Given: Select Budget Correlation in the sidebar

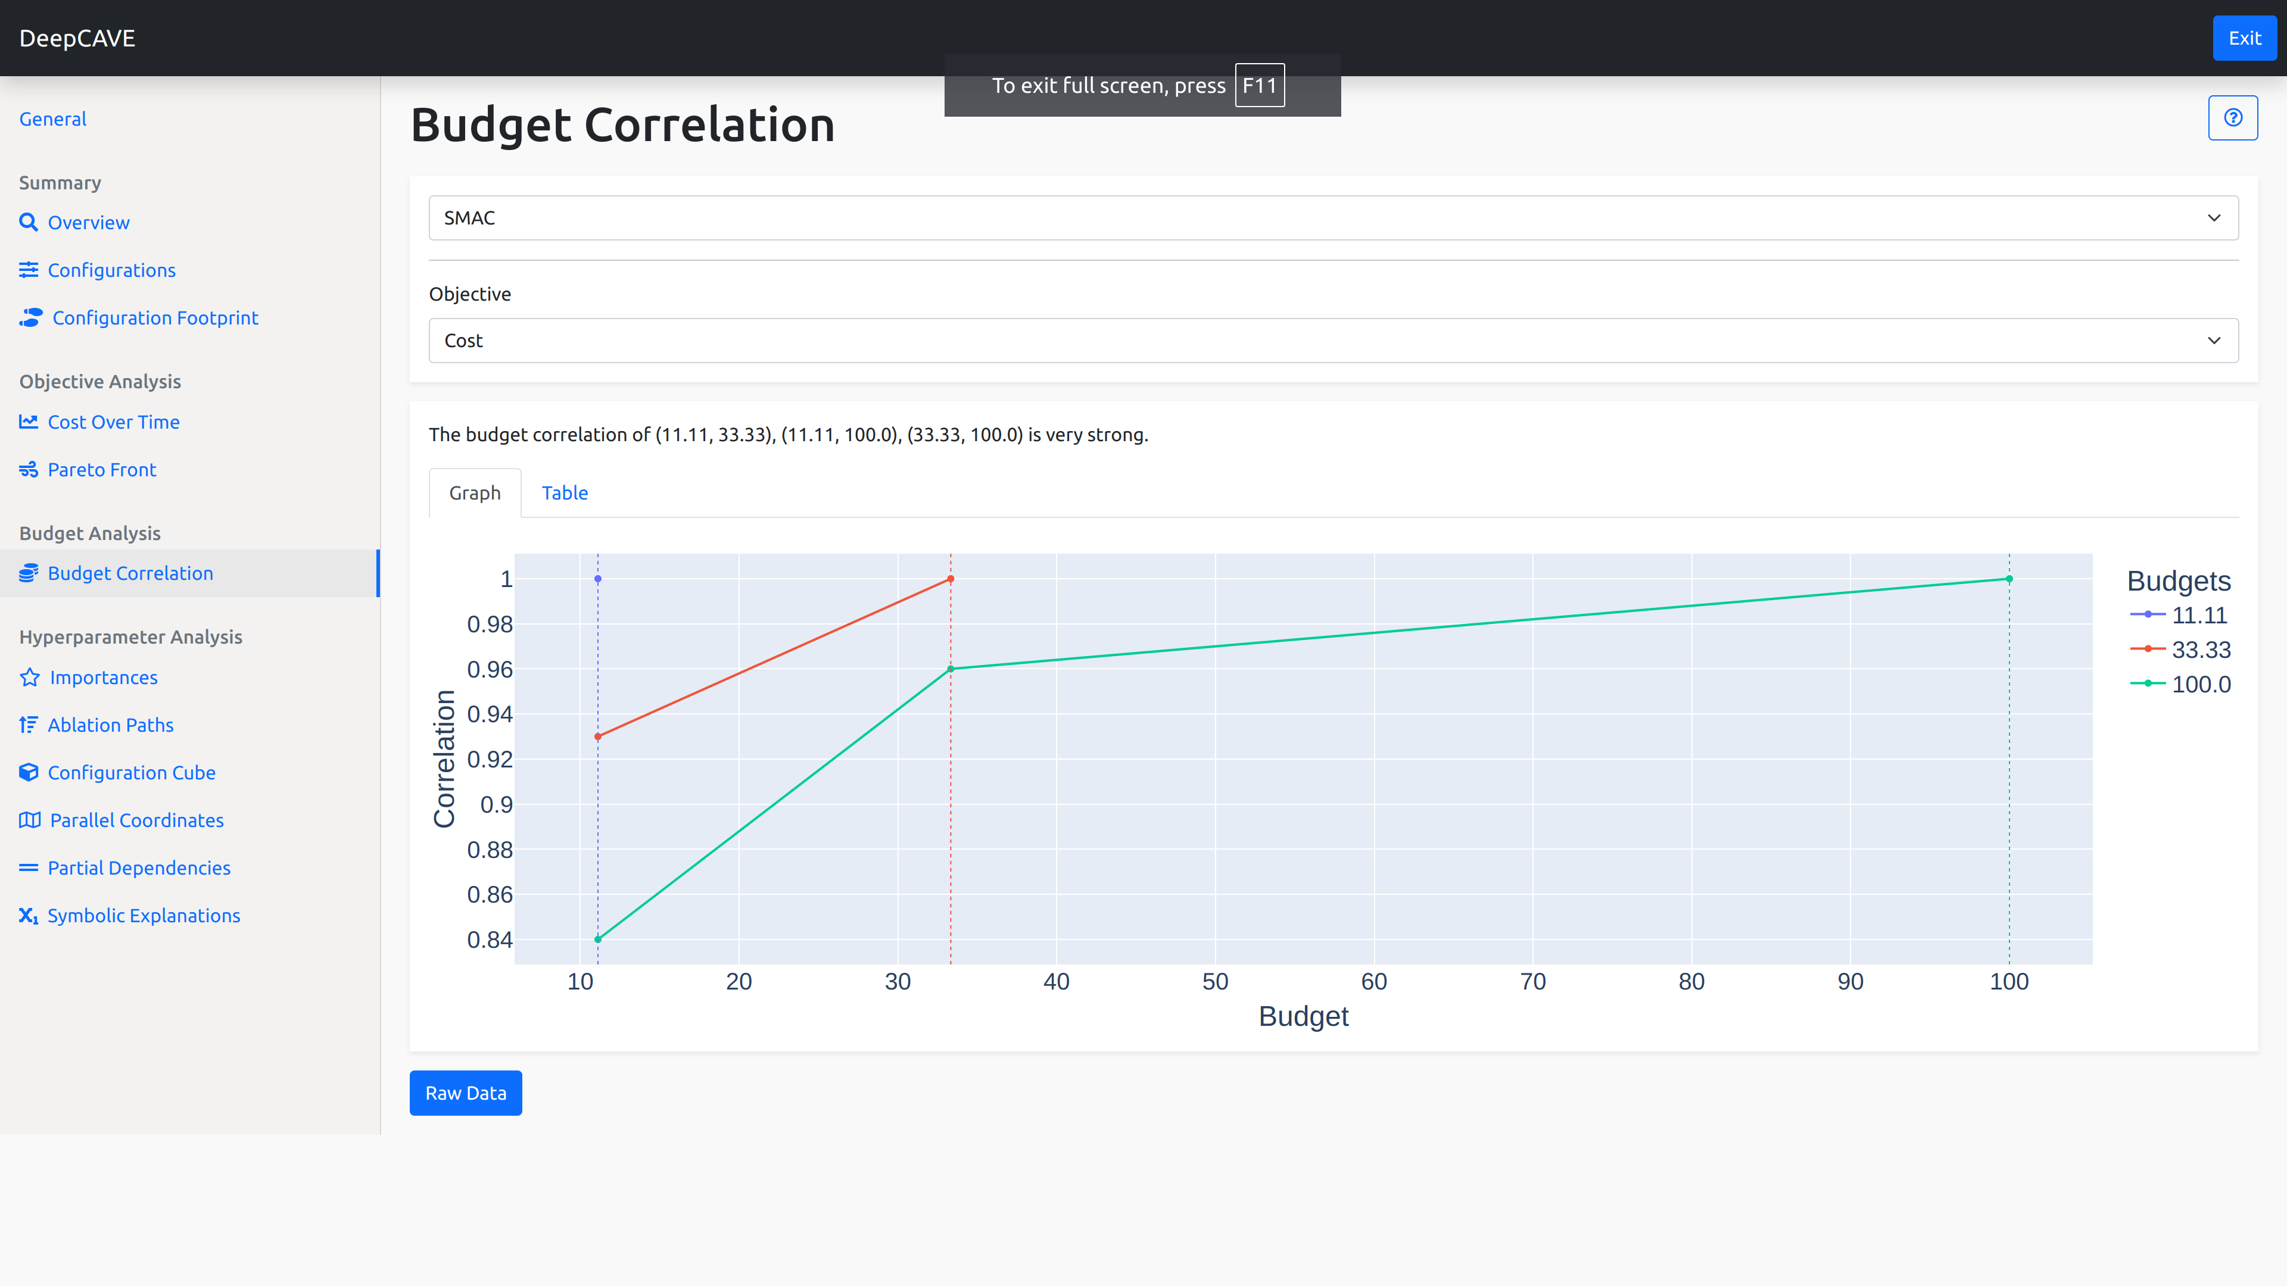Looking at the screenshot, I should point(130,573).
